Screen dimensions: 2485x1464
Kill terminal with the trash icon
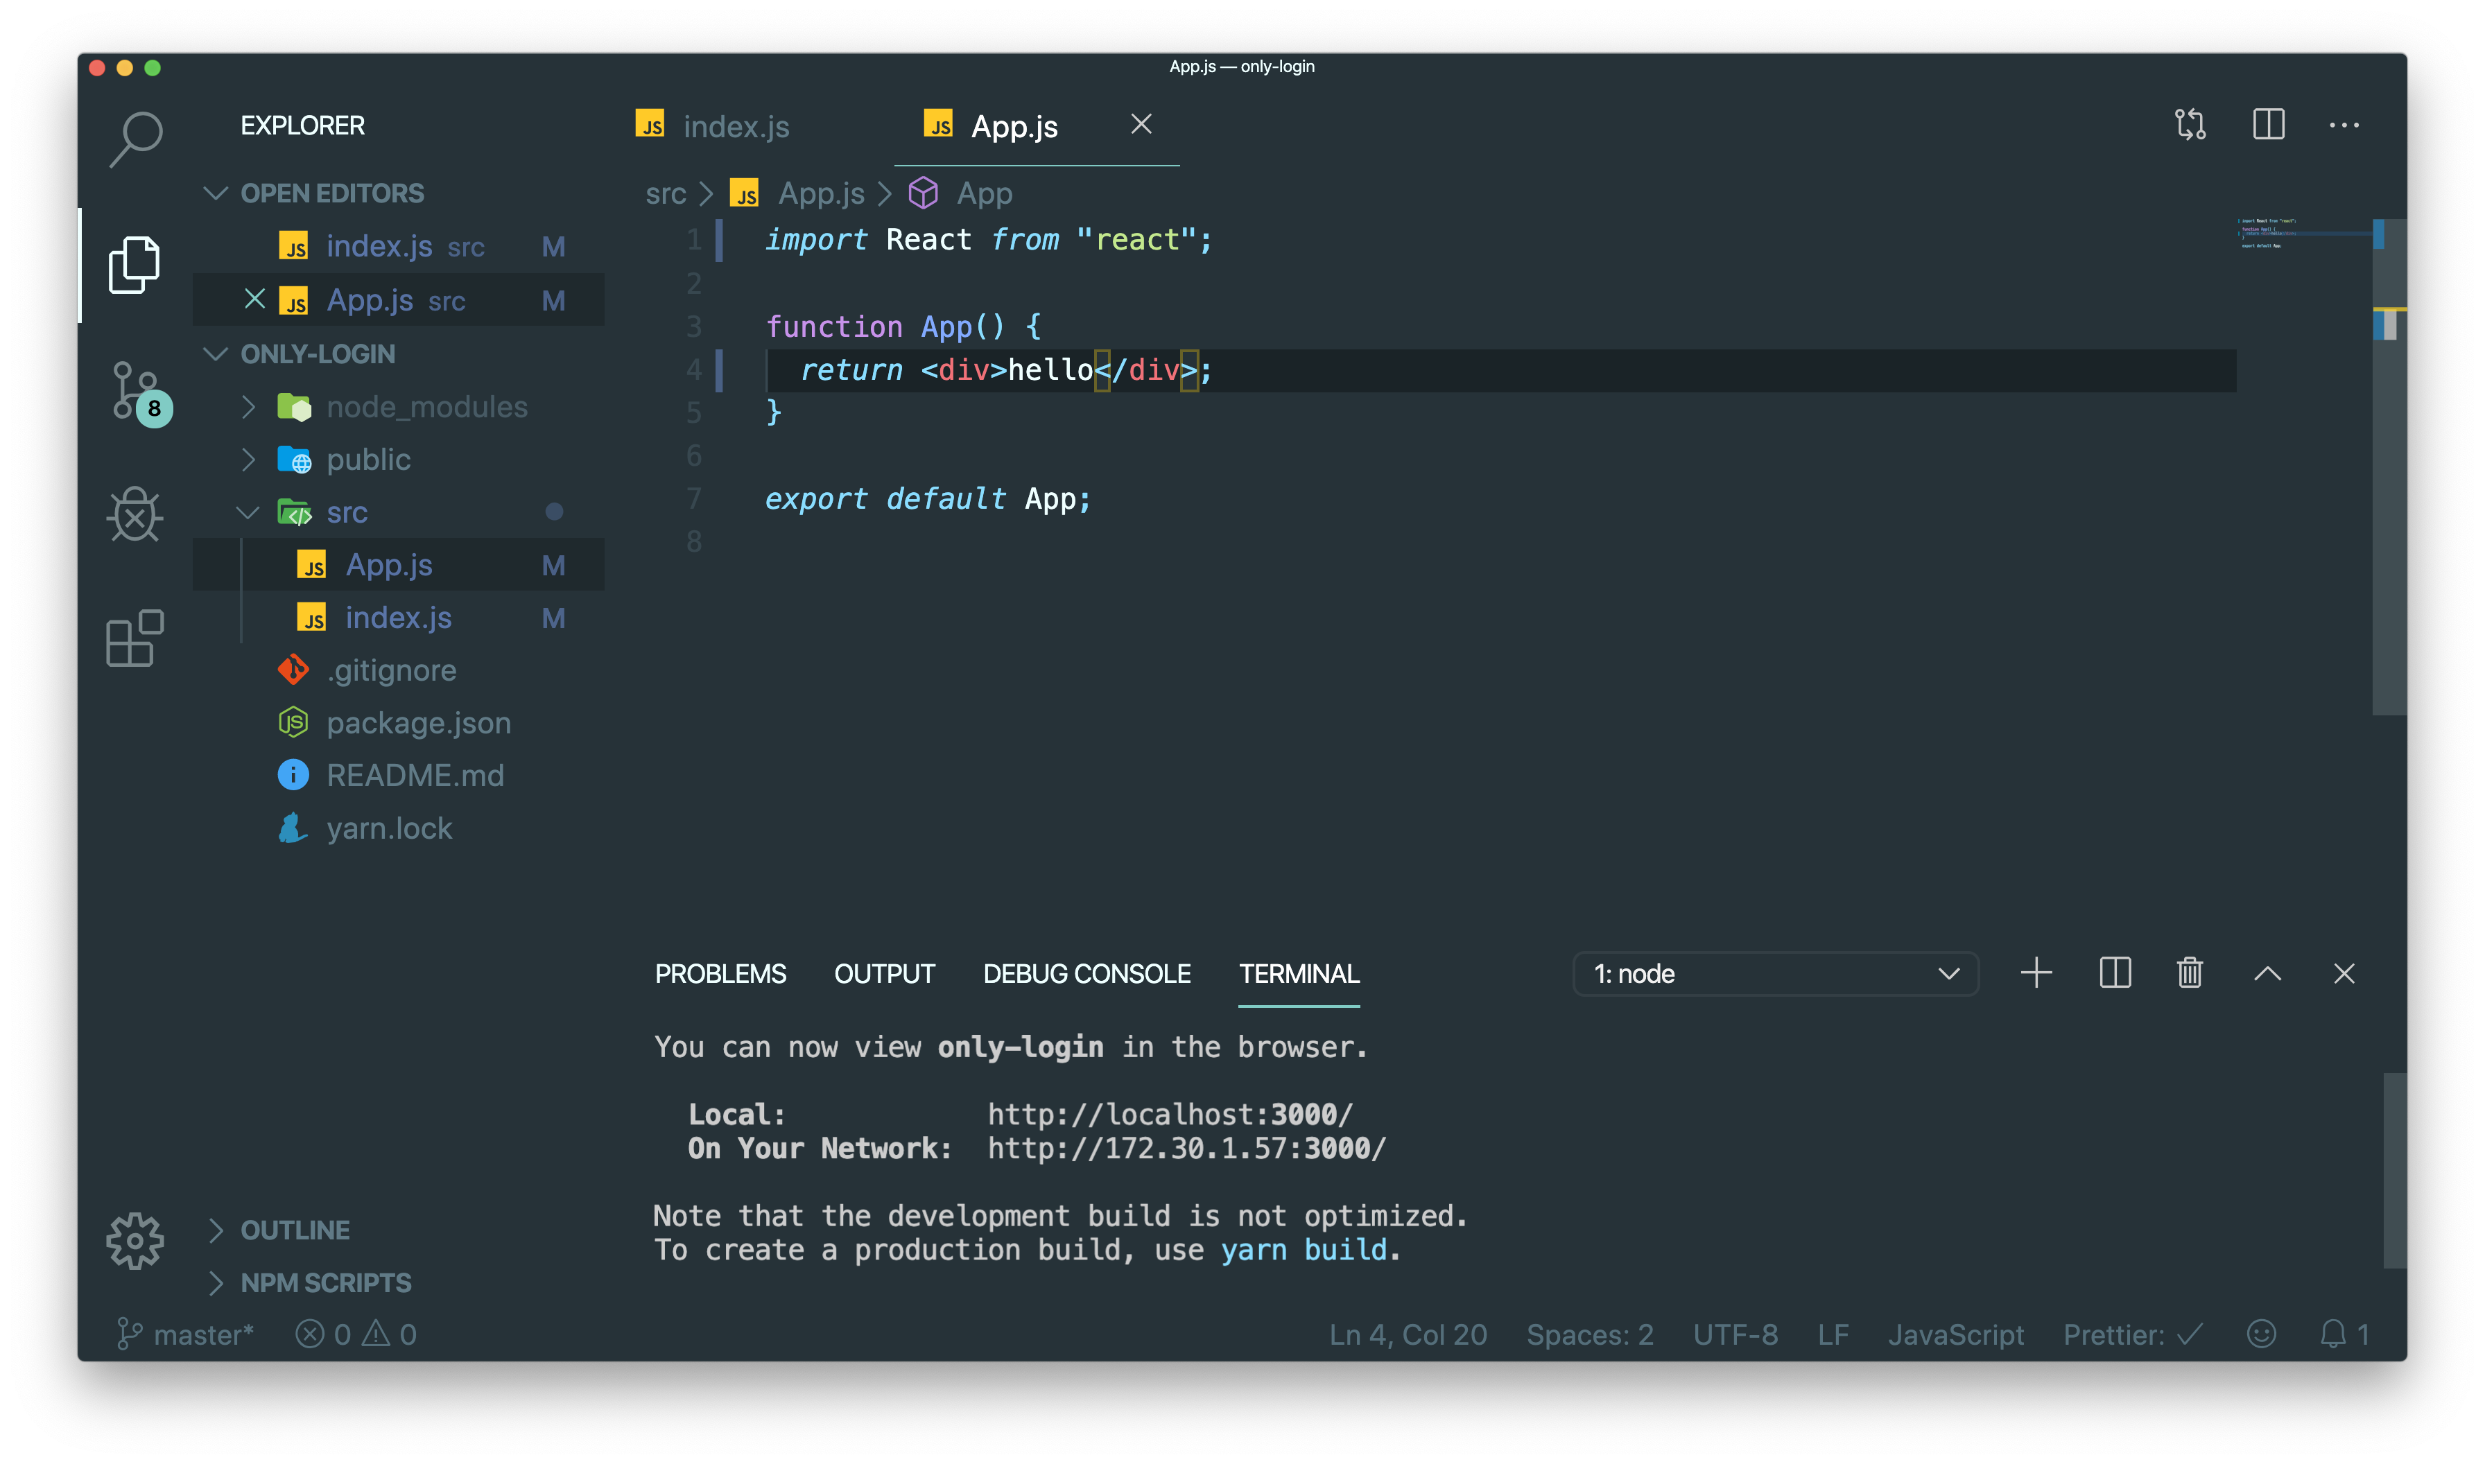pyautogui.click(x=2189, y=974)
